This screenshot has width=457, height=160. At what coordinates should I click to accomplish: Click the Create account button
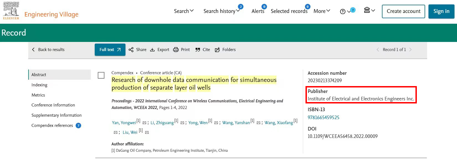[403, 11]
